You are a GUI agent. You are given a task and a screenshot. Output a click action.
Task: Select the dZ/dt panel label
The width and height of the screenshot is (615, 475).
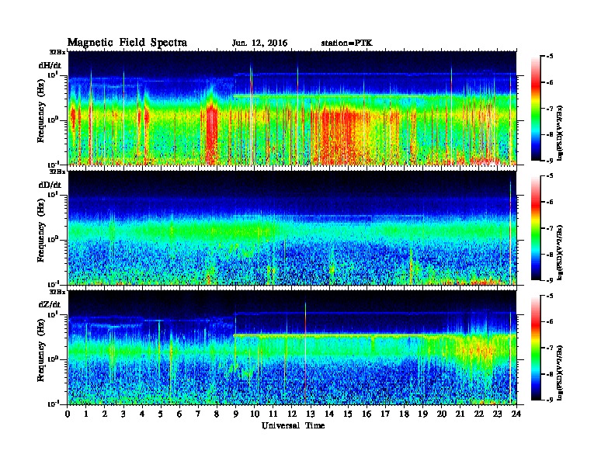(50, 304)
